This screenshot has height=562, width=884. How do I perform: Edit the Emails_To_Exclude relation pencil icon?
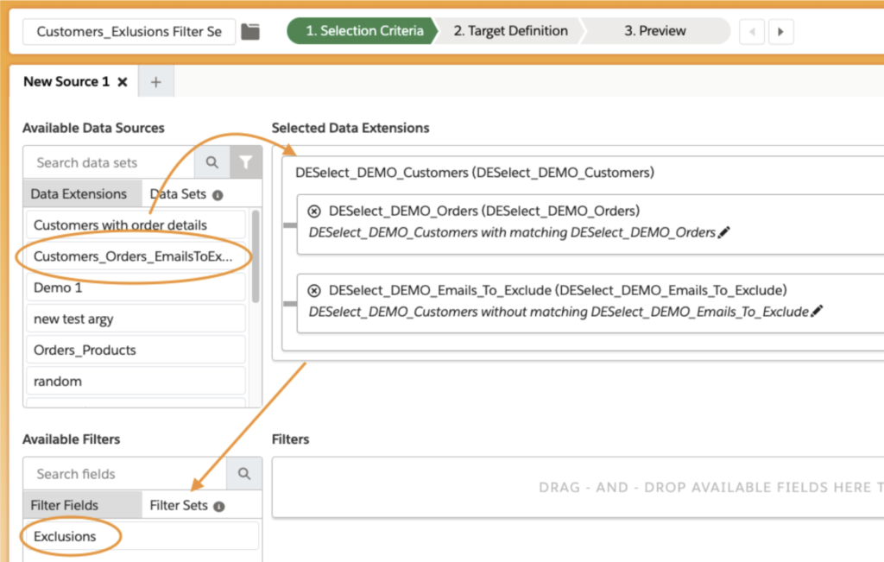[x=817, y=312]
